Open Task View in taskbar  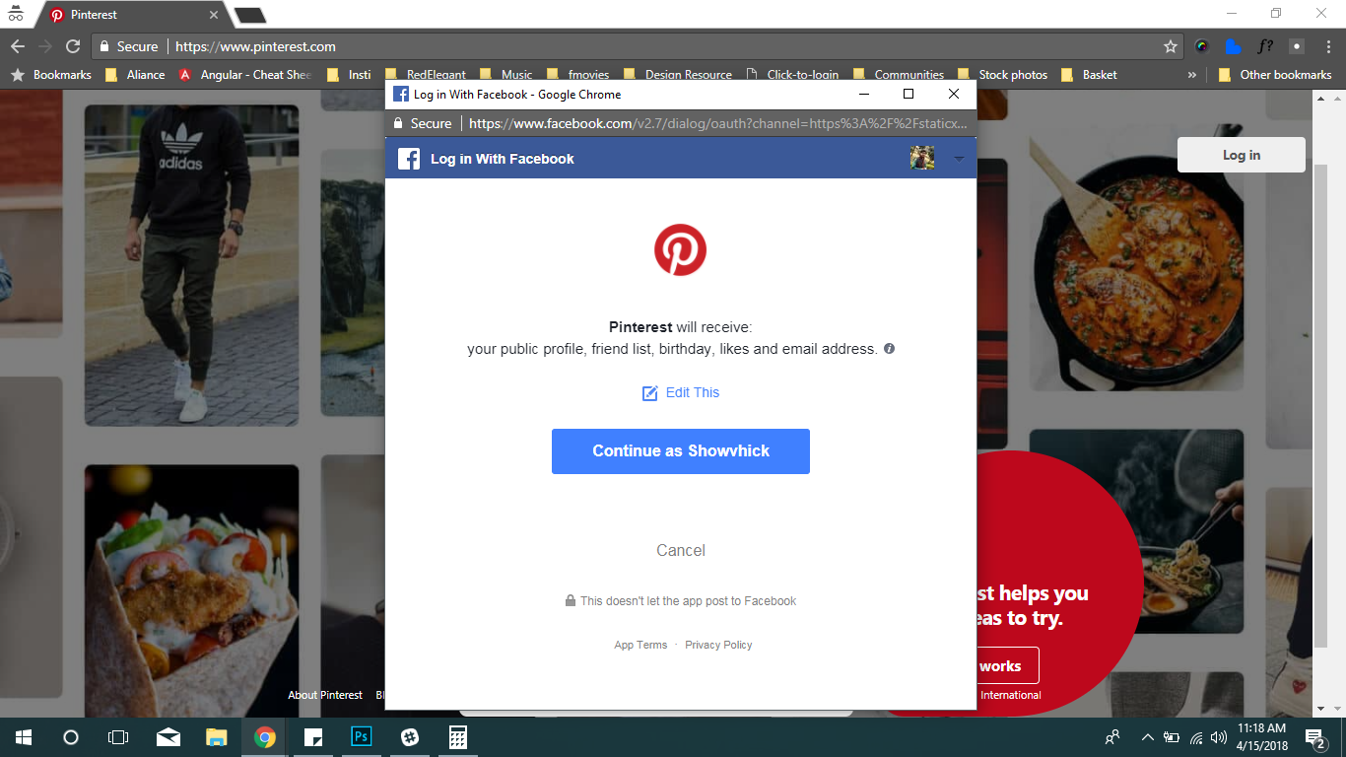pyautogui.click(x=118, y=737)
